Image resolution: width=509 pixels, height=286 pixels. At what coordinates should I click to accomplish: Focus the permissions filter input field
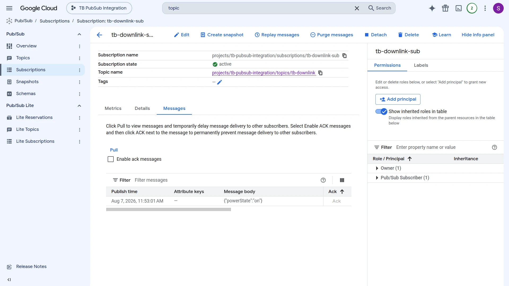pyautogui.click(x=441, y=147)
